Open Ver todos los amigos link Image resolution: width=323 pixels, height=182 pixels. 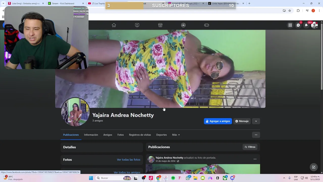click(x=127, y=172)
